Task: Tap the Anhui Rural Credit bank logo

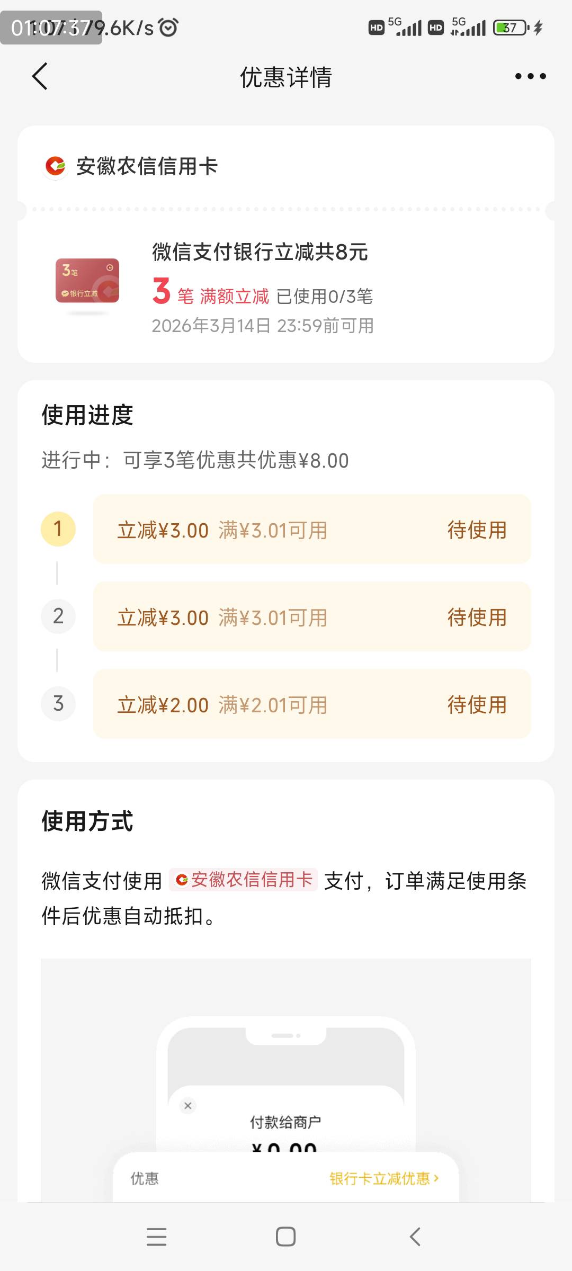Action: click(55, 166)
